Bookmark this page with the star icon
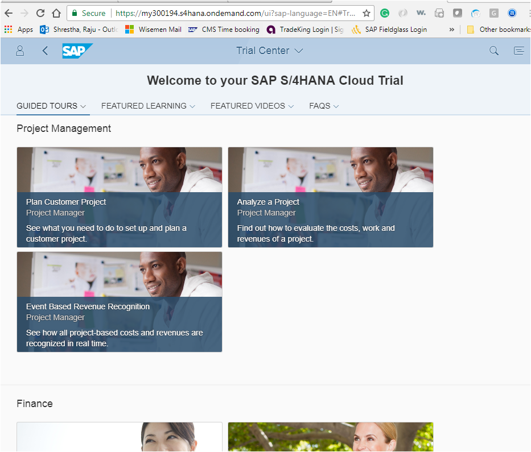Viewport: 531px width, 452px height. (367, 13)
